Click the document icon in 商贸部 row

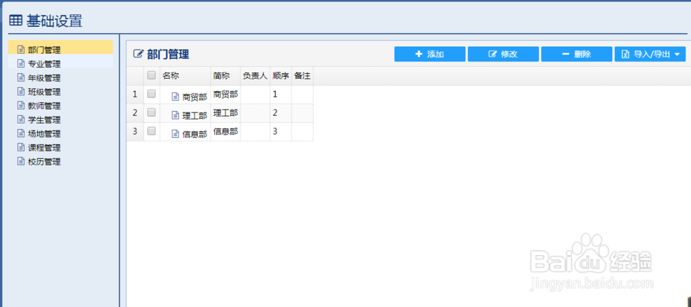[x=176, y=97]
